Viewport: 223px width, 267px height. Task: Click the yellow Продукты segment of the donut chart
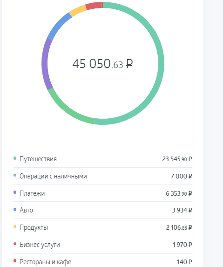[78, 10]
